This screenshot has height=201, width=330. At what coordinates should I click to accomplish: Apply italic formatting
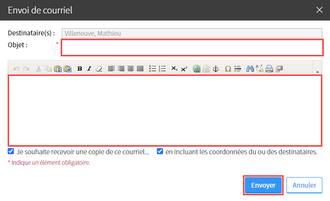tap(89, 69)
